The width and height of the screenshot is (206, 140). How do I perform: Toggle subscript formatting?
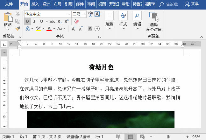60,21
